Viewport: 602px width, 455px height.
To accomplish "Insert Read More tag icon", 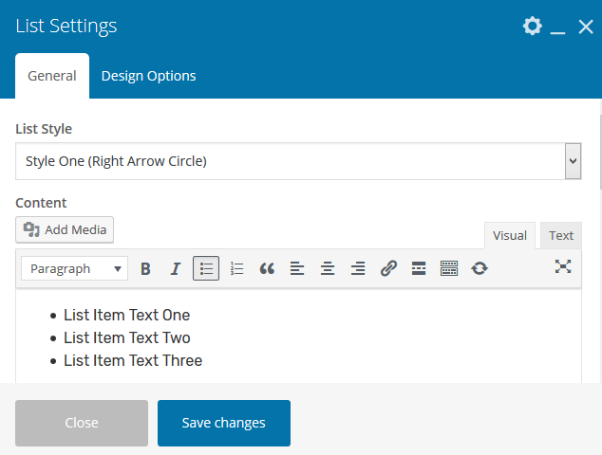I will coord(419,269).
